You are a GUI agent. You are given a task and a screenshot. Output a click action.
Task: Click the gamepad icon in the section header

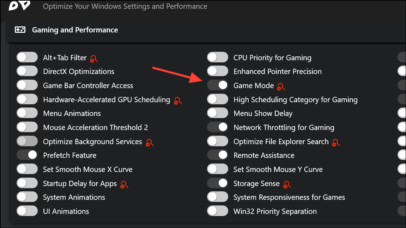coord(20,30)
